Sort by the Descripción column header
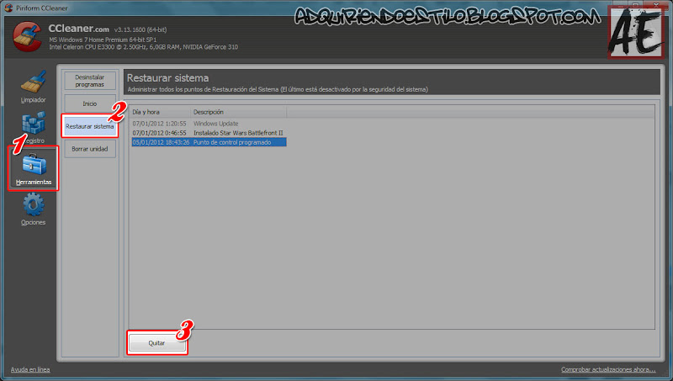The width and height of the screenshot is (673, 381). coord(239,112)
